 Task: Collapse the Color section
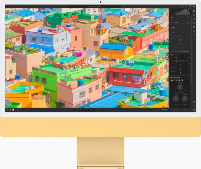coord(171,32)
